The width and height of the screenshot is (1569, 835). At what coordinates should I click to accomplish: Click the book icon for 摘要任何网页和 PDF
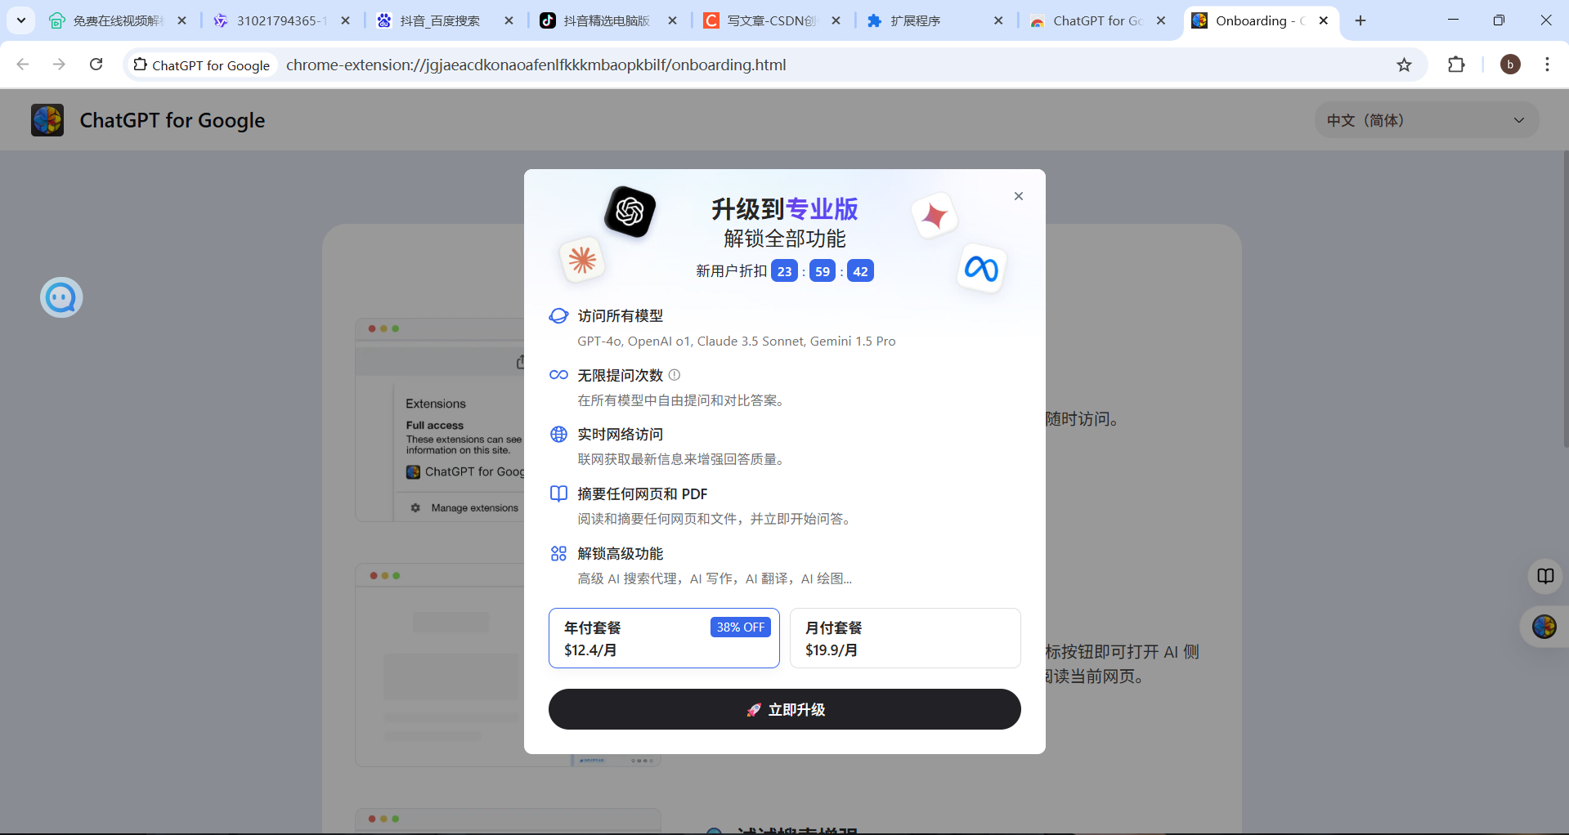[x=558, y=493]
